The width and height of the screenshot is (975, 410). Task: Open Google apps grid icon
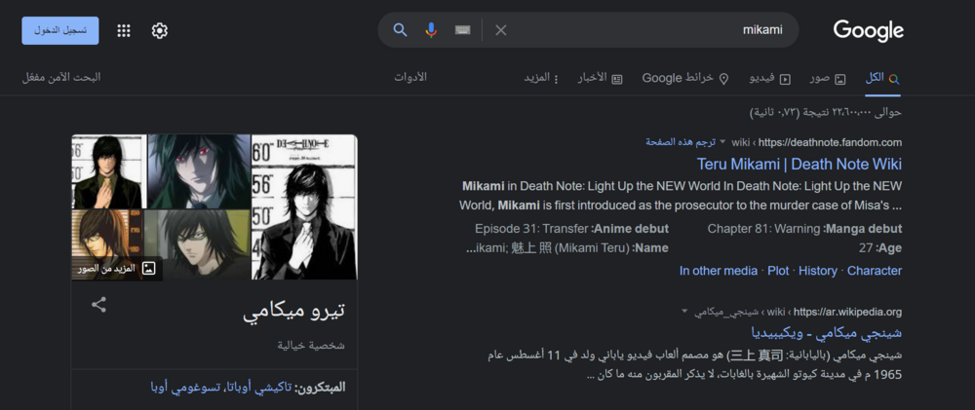pyautogui.click(x=124, y=30)
